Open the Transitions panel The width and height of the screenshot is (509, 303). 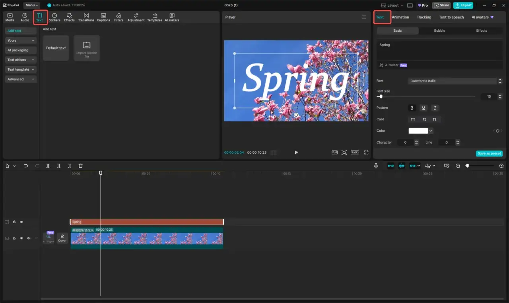click(86, 17)
